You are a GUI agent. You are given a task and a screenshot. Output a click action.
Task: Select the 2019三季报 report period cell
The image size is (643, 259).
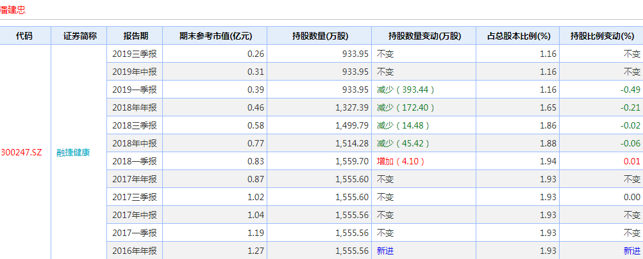[x=135, y=54]
